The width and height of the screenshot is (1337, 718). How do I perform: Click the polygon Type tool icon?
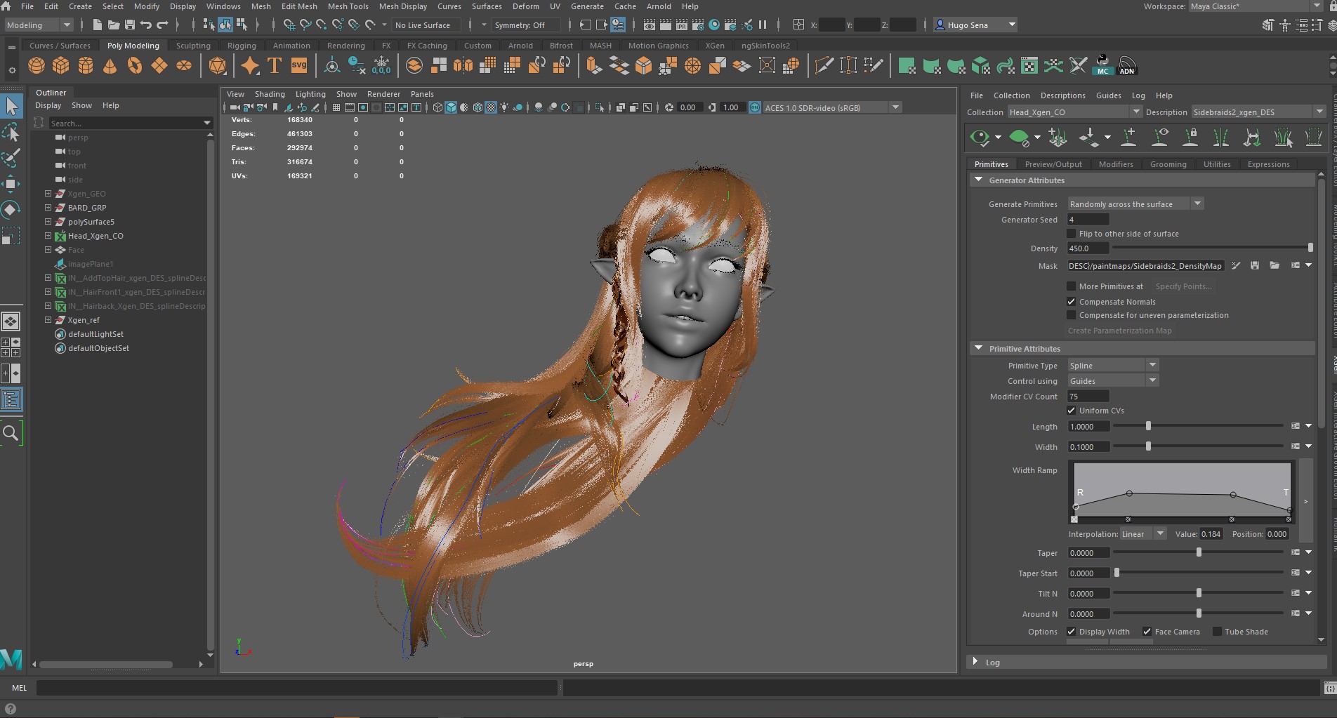point(275,66)
